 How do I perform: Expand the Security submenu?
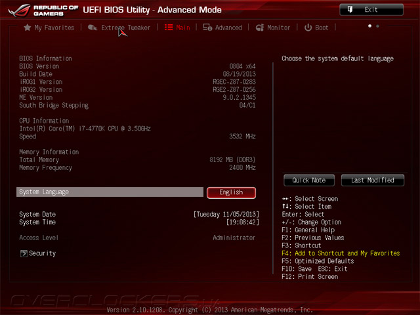tap(38, 253)
